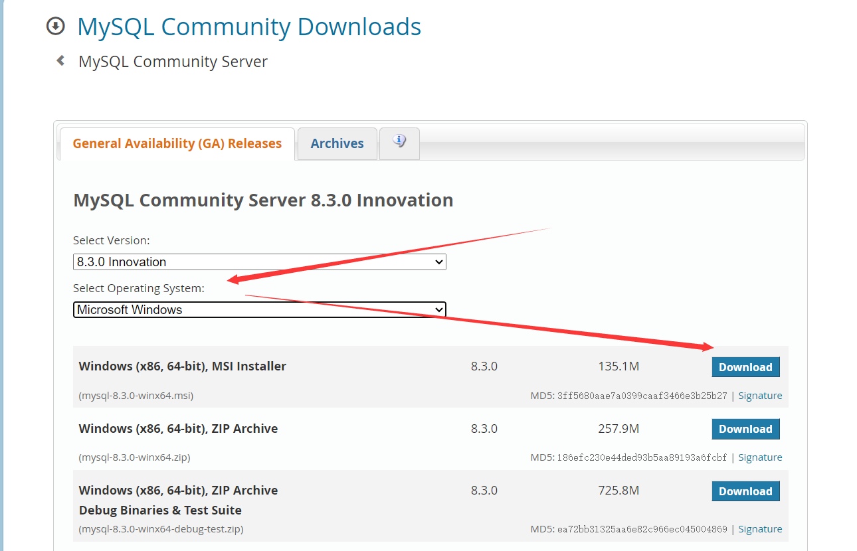Open the information icon tab

click(399, 143)
